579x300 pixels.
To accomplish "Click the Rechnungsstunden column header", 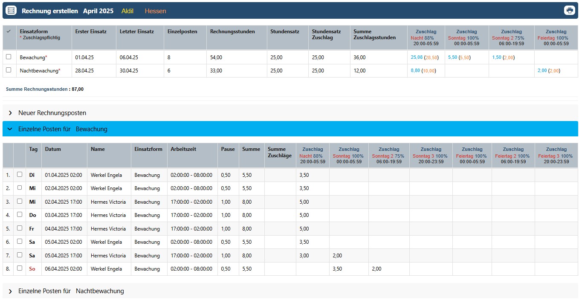I will pos(232,32).
